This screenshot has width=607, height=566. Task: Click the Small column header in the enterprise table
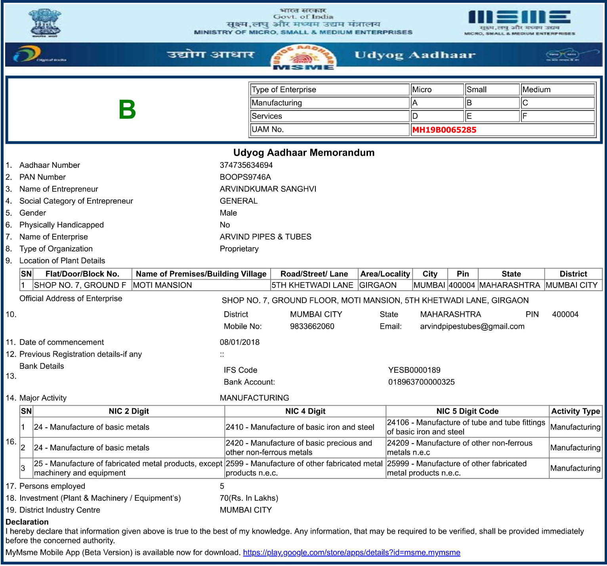476,90
